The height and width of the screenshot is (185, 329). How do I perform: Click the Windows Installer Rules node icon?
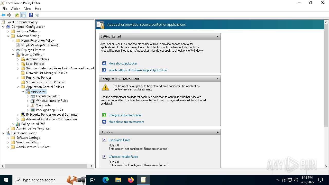pyautogui.click(x=32, y=101)
